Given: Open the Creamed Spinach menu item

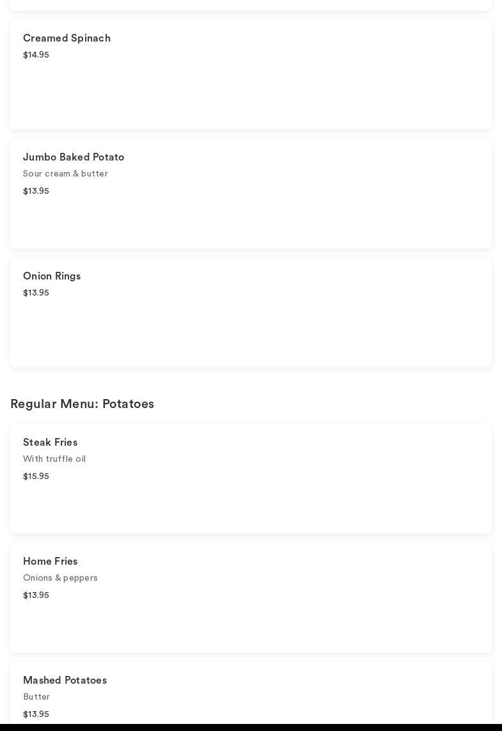Looking at the screenshot, I should point(67,38).
